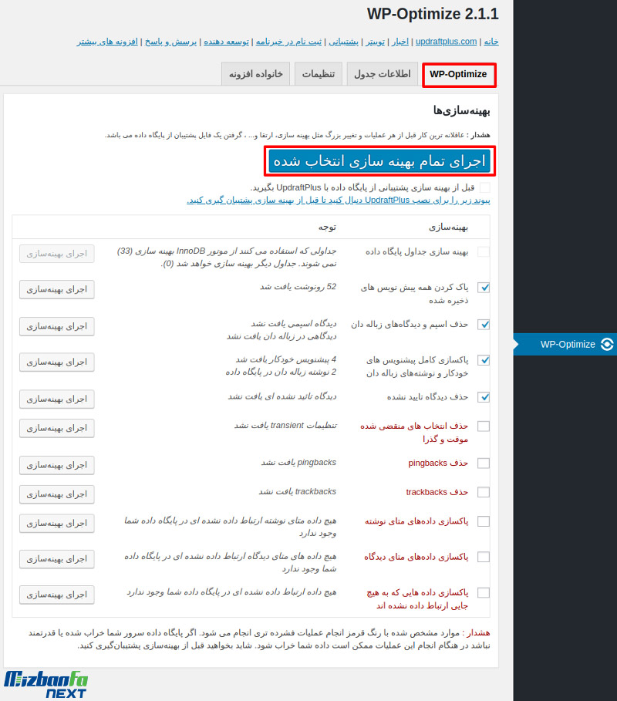Run optimization for the 52 رونوشت یافت شد row
This screenshot has height=701, width=617.
(x=57, y=290)
